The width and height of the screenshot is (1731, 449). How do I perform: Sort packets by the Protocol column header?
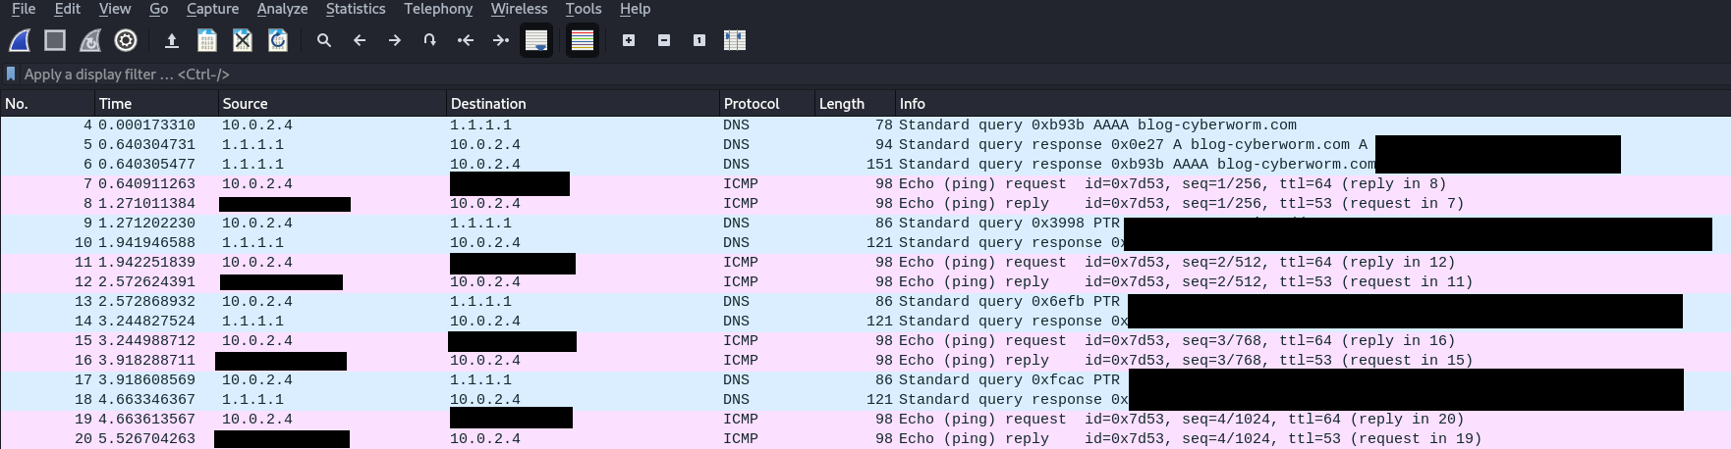tap(752, 103)
